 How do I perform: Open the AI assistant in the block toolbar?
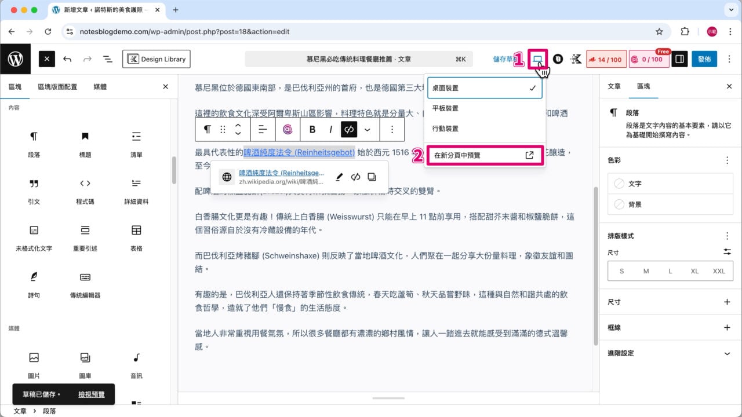(x=288, y=129)
